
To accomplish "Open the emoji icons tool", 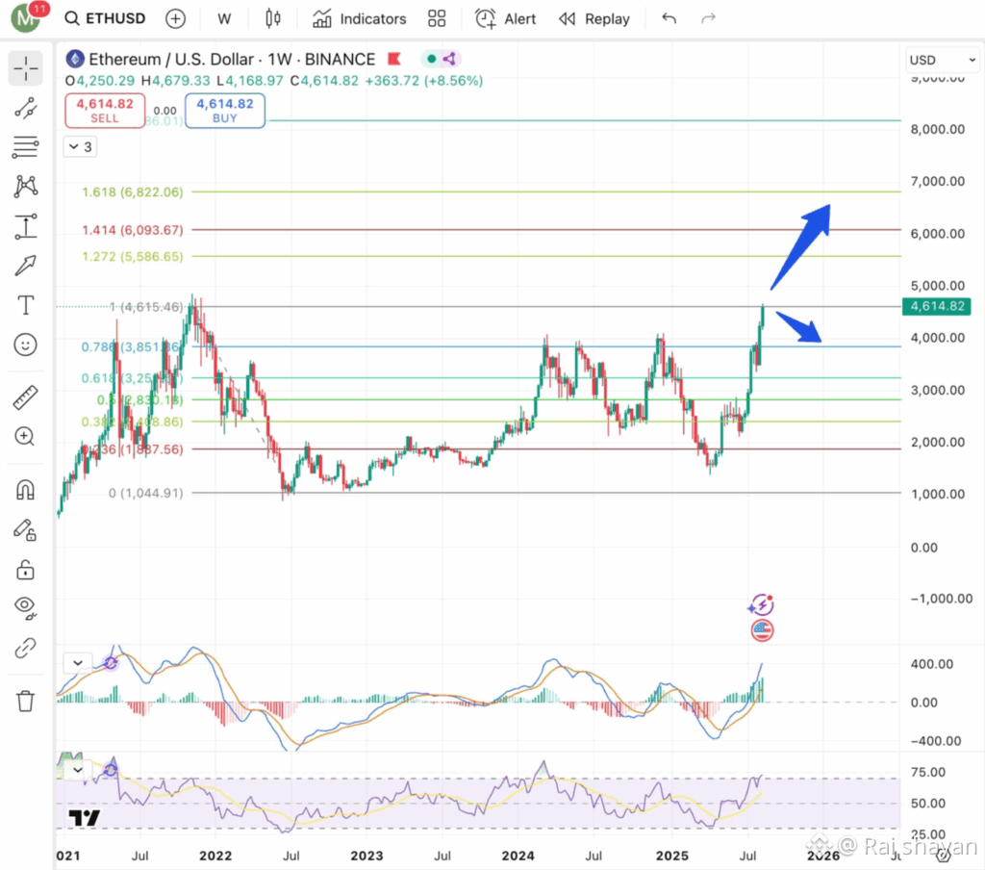I will click(25, 345).
